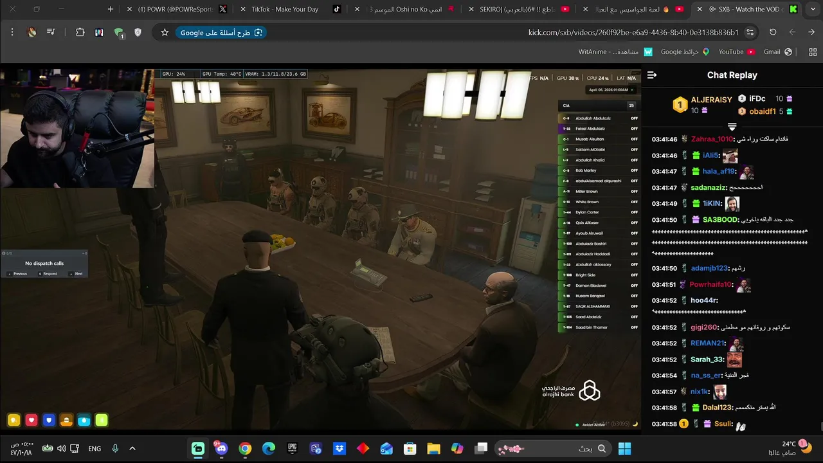The height and width of the screenshot is (463, 823).
Task: Click the light-blue camera reaction button
Action: (x=84, y=421)
